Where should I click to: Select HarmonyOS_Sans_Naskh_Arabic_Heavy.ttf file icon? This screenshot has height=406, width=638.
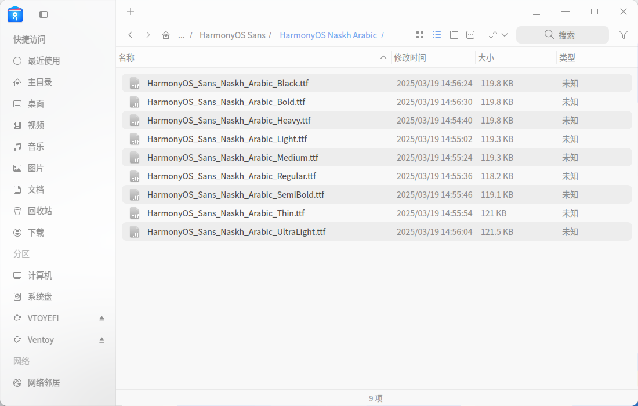point(135,121)
